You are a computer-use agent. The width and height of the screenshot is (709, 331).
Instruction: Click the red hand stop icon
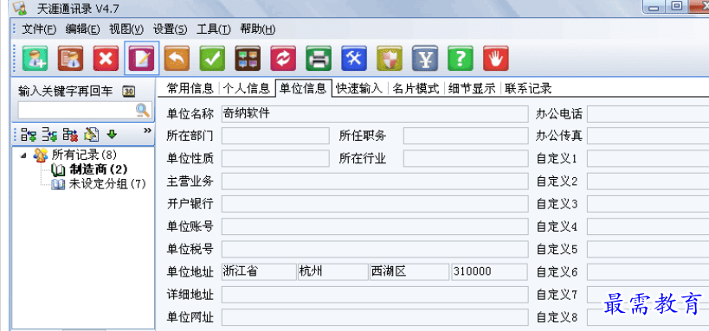[x=496, y=58]
